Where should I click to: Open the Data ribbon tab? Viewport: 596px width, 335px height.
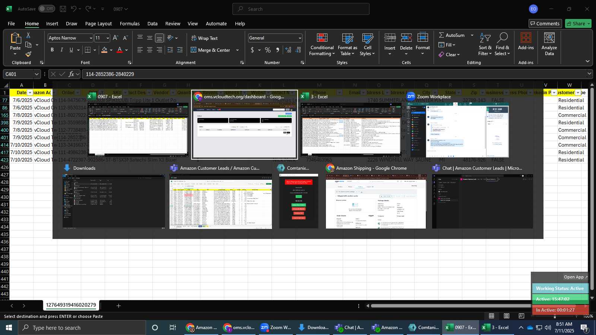tap(152, 23)
